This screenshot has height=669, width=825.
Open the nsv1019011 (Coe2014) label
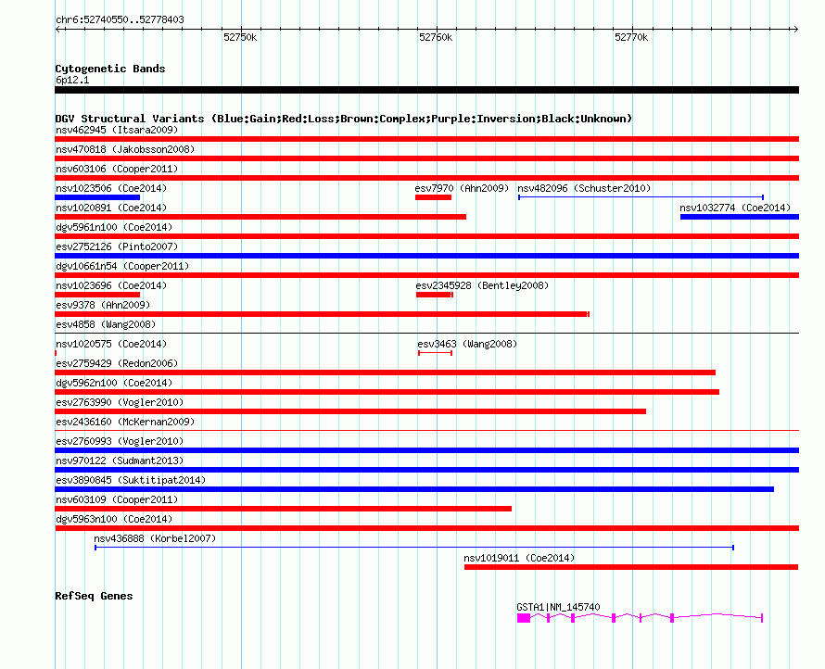(x=519, y=558)
